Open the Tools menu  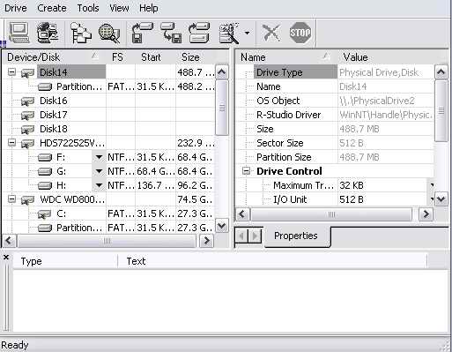[x=88, y=8]
